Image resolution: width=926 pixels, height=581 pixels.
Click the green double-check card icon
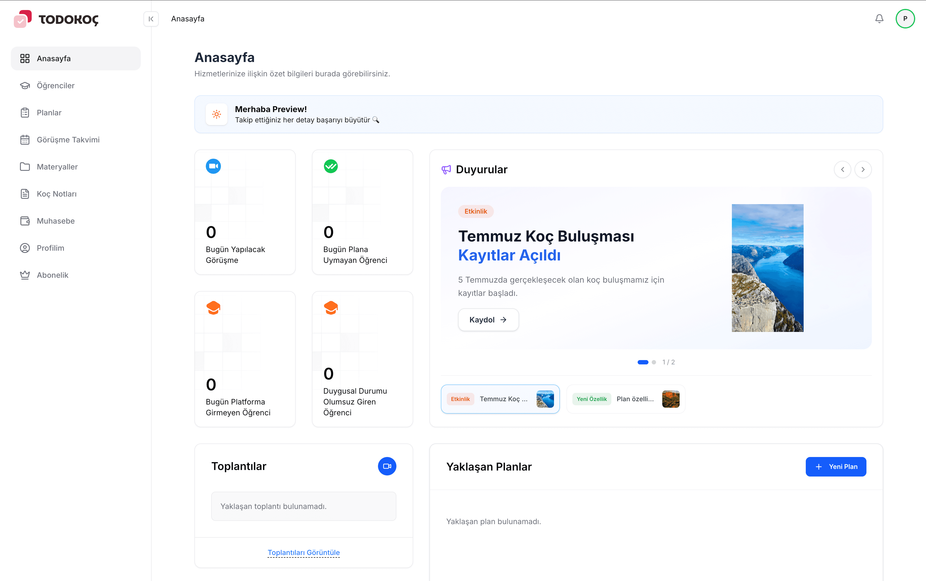[331, 167]
